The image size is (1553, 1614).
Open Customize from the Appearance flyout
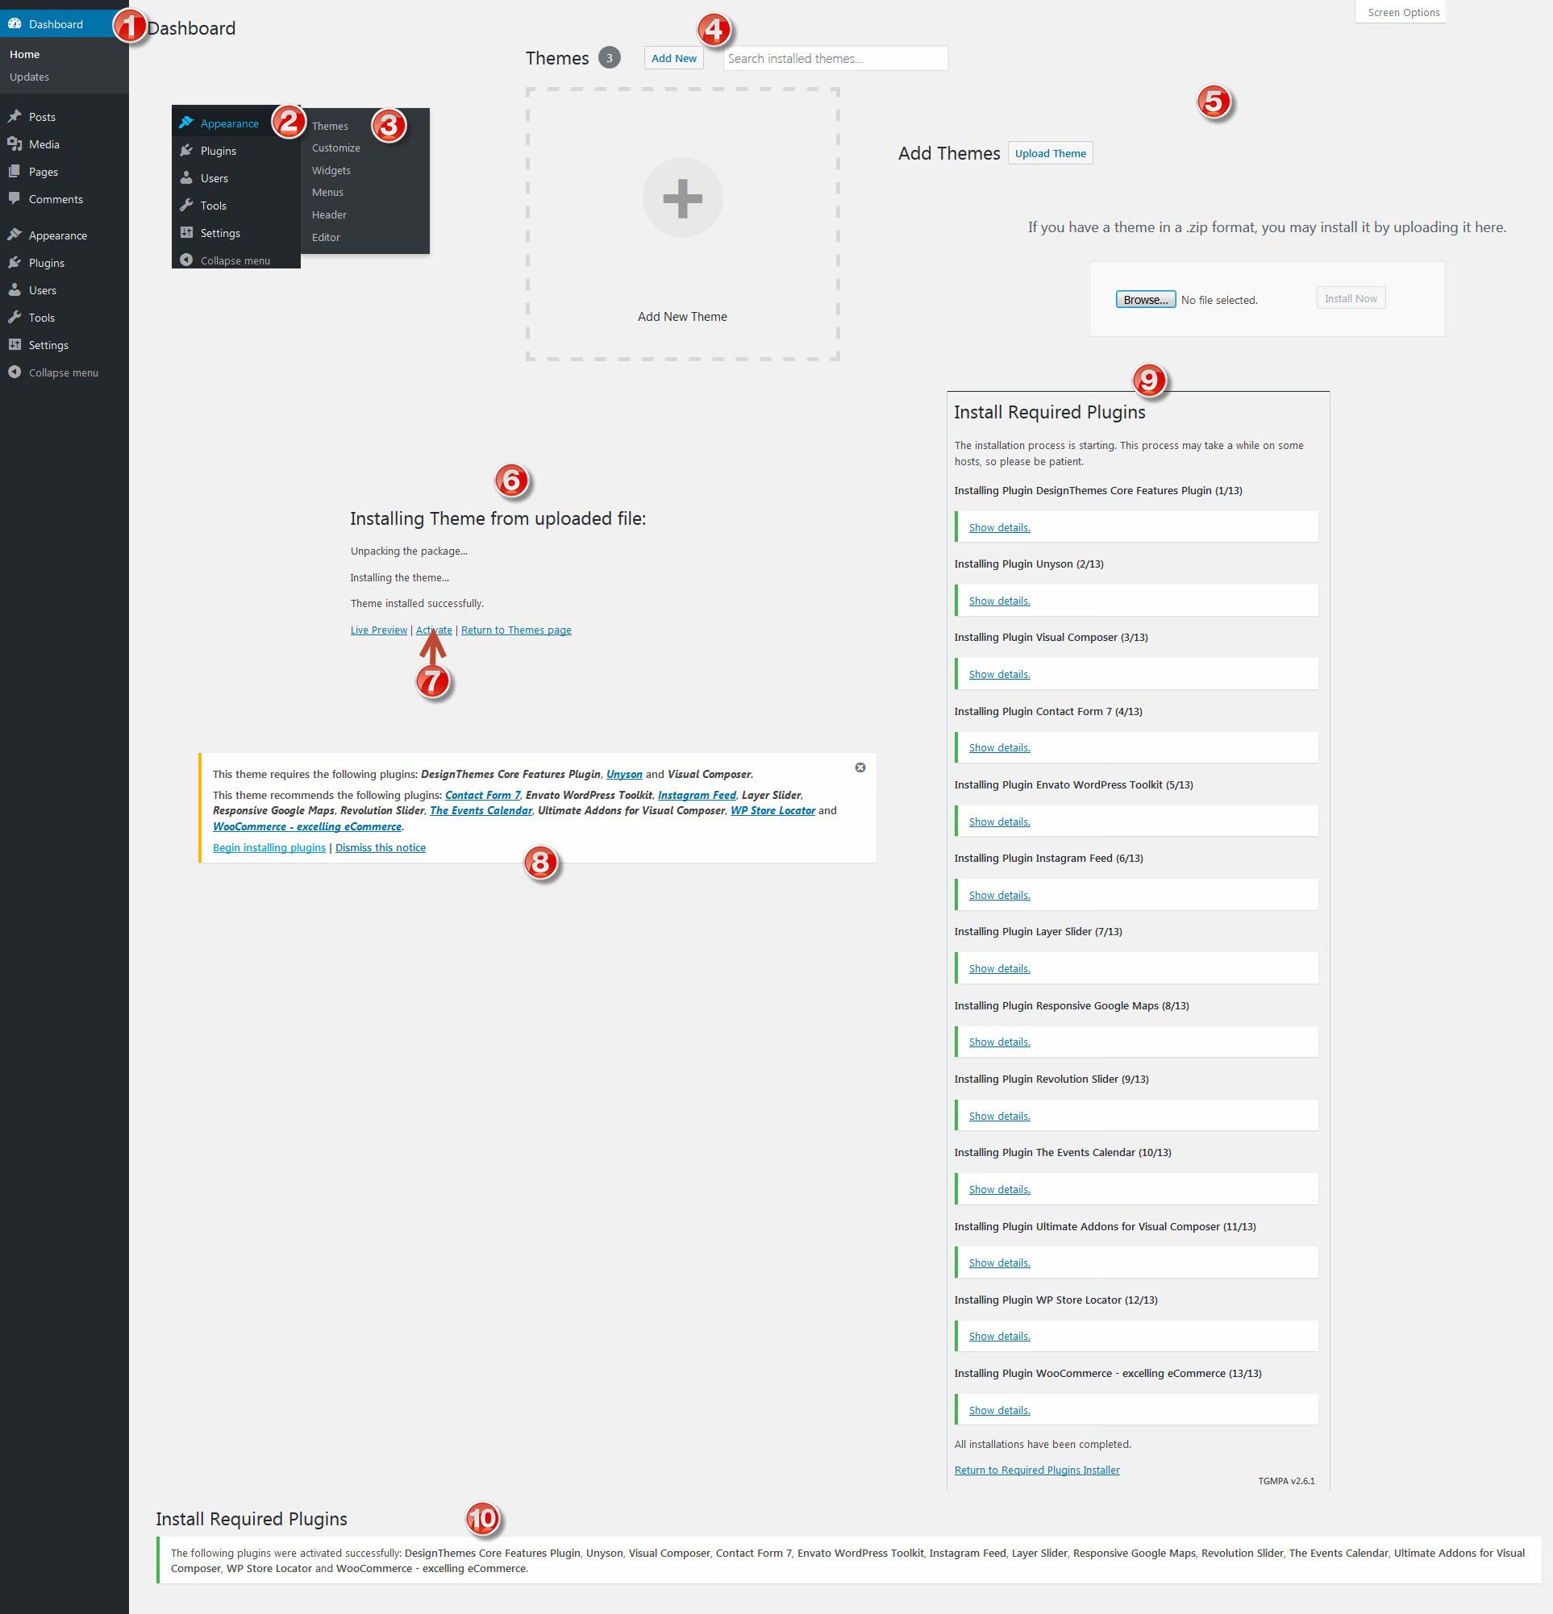[335, 148]
